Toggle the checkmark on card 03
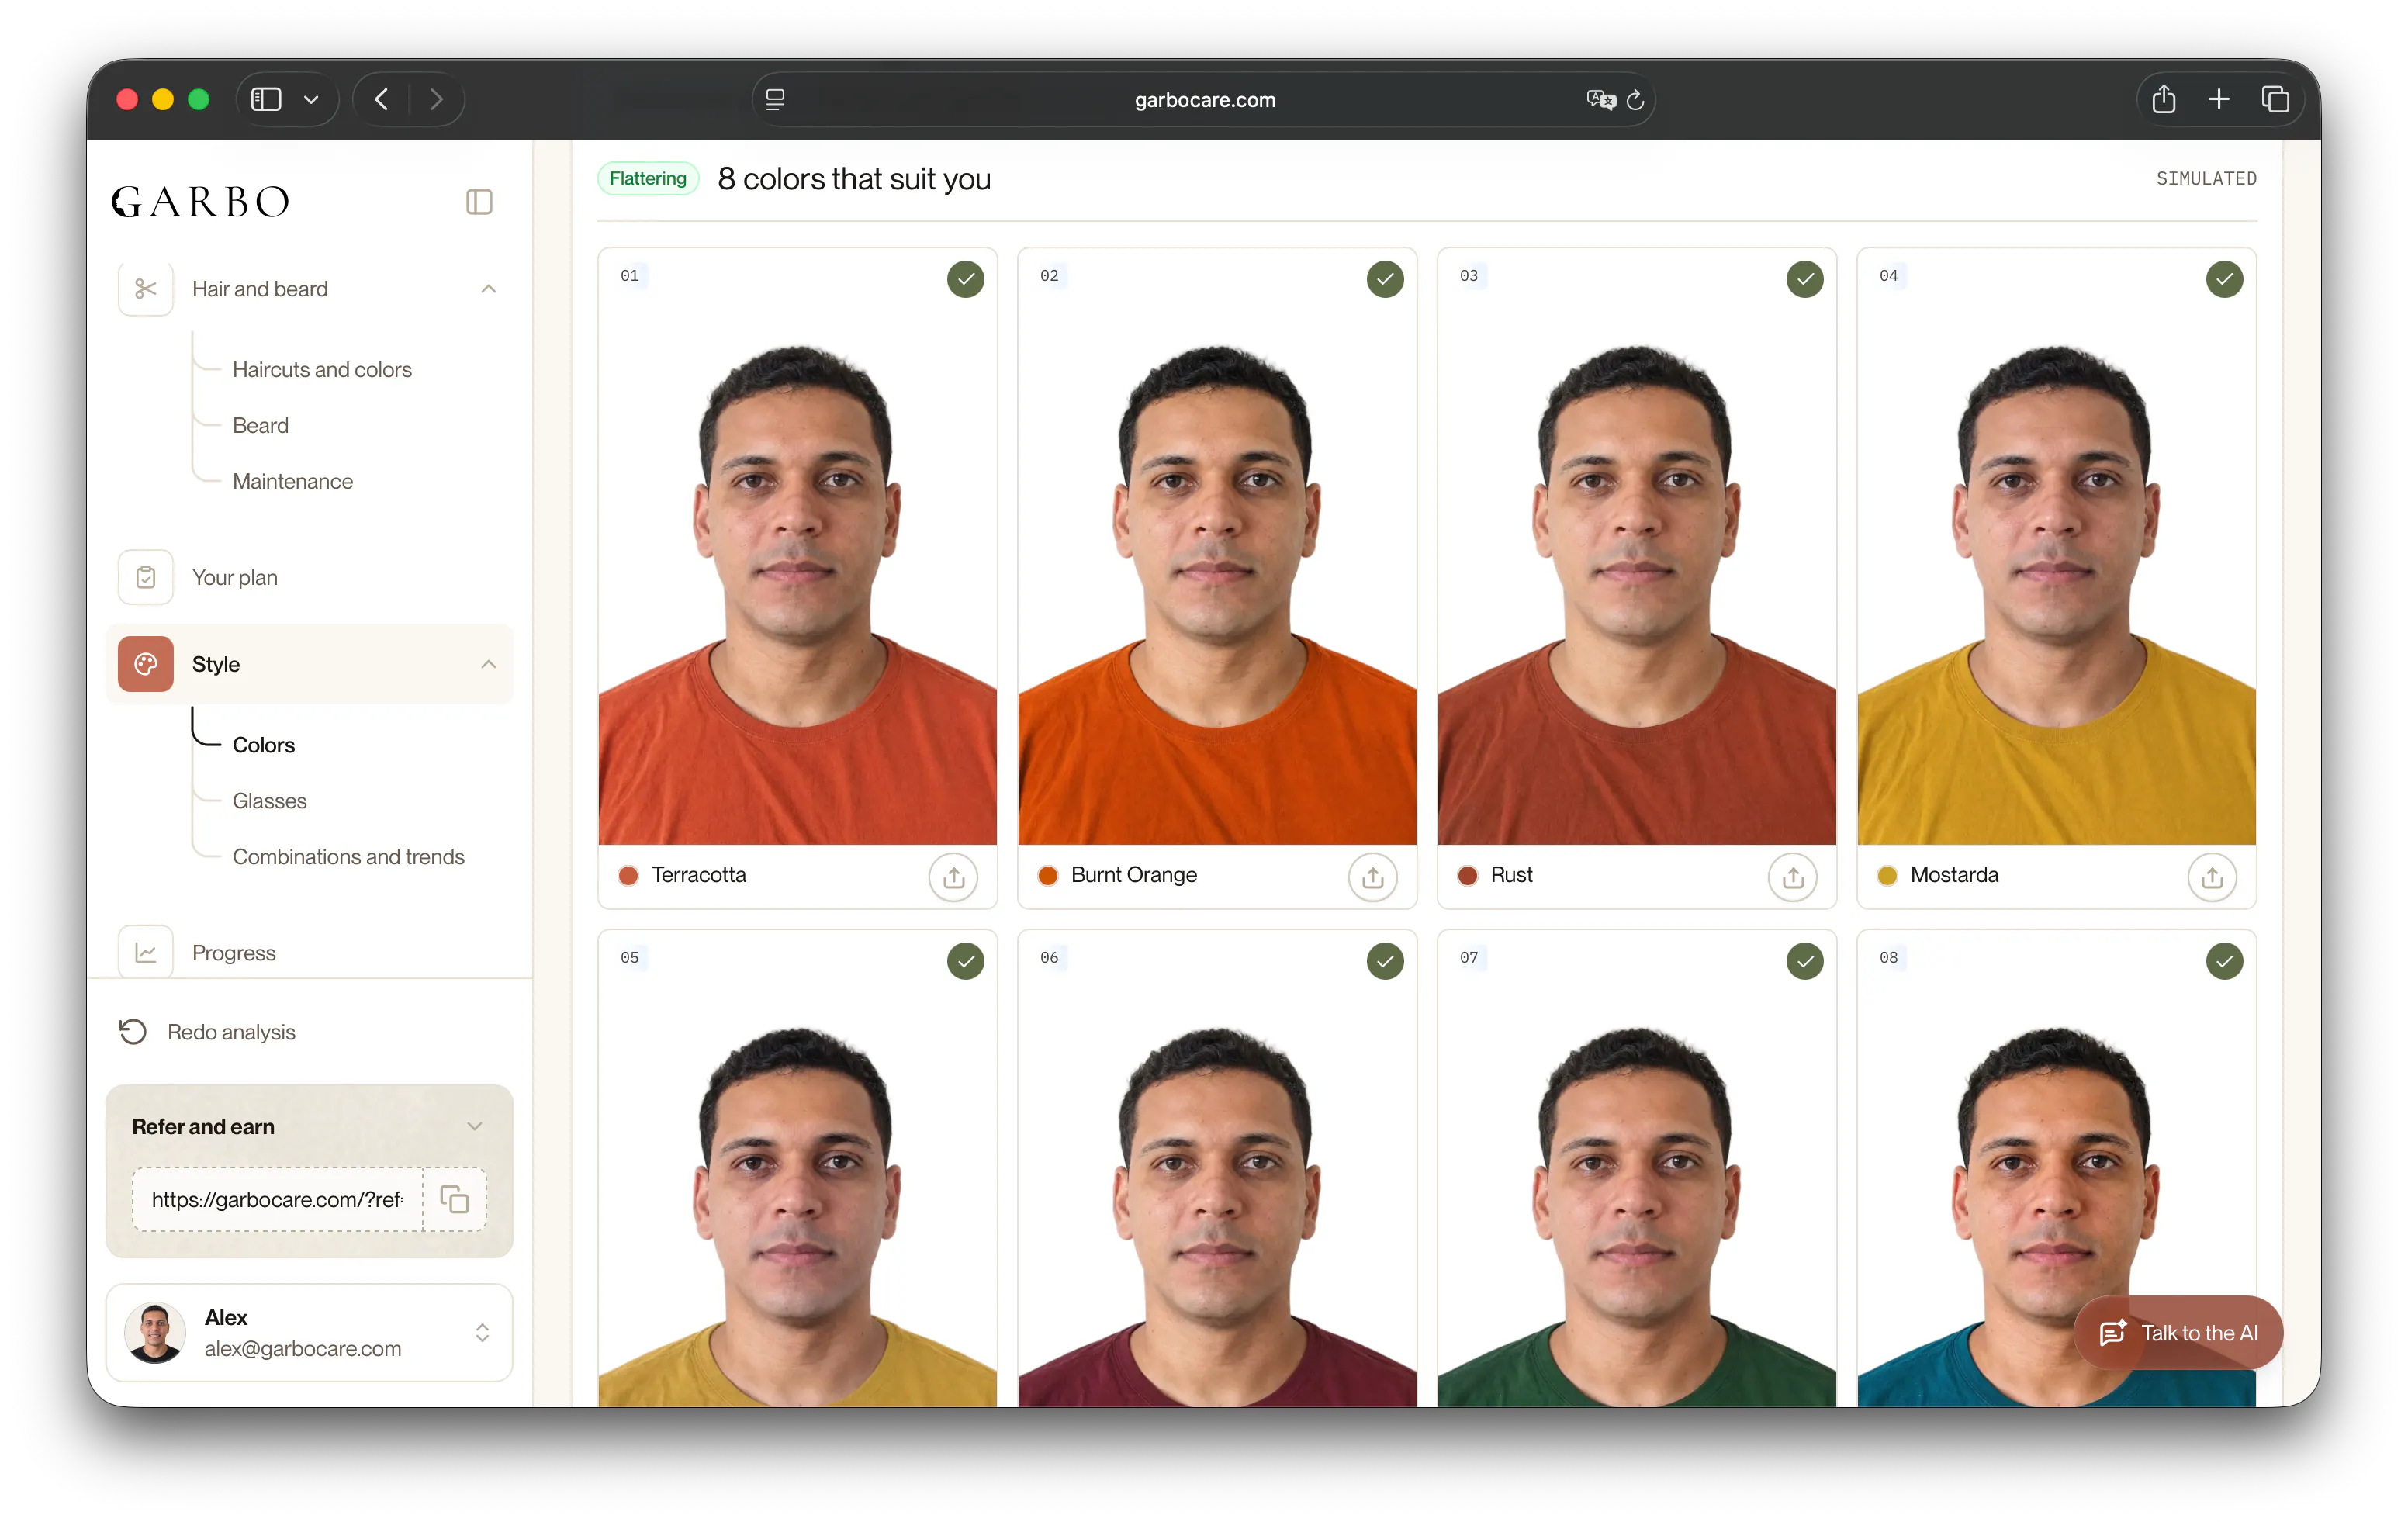 coord(1804,279)
